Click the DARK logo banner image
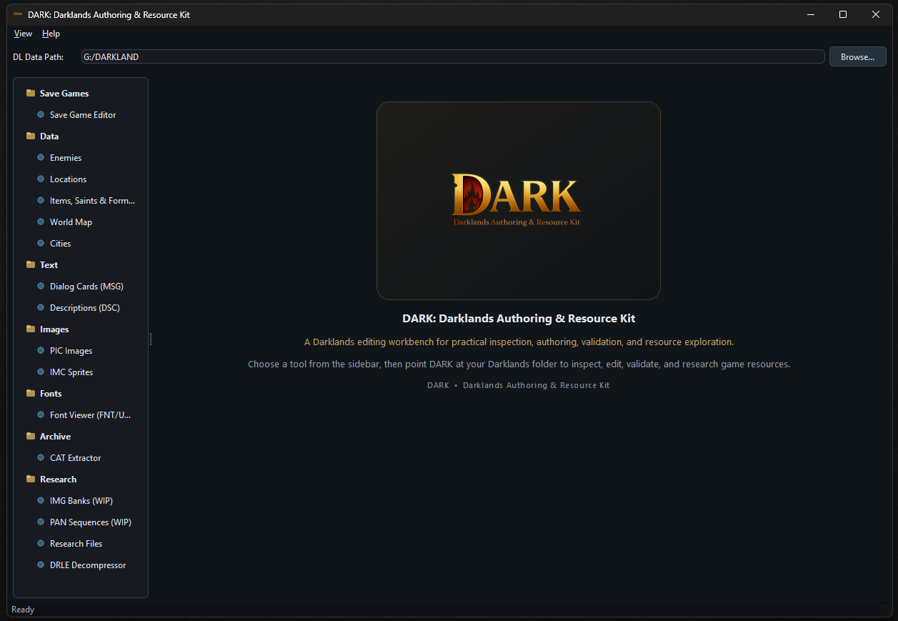The height and width of the screenshot is (621, 898). click(519, 201)
